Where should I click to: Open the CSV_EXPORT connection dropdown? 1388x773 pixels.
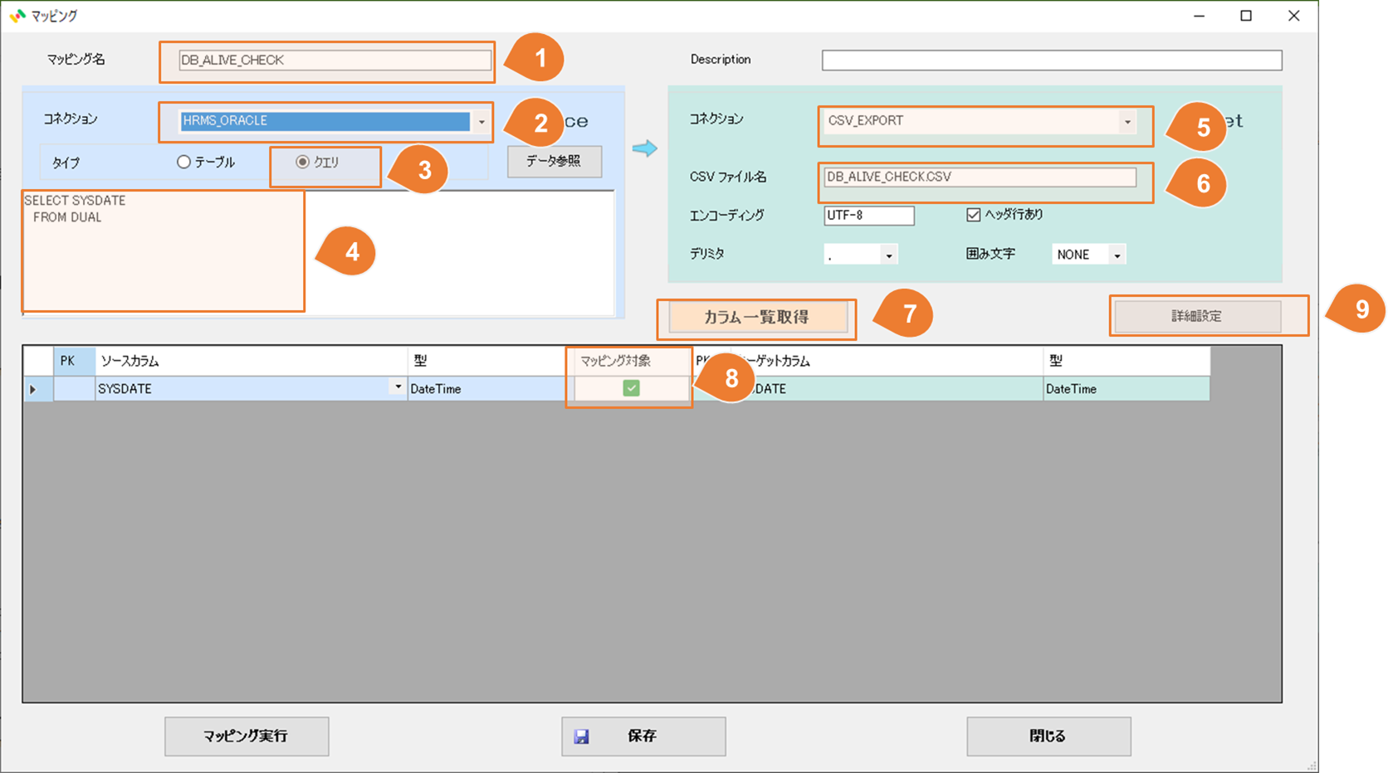click(x=1127, y=121)
